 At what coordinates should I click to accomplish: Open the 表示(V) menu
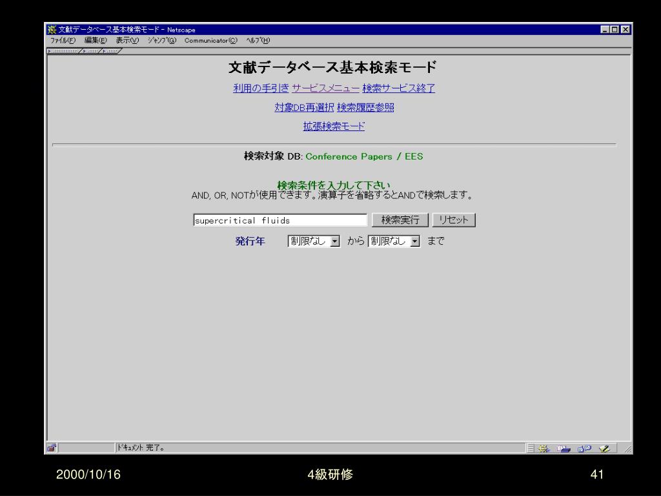pos(127,41)
